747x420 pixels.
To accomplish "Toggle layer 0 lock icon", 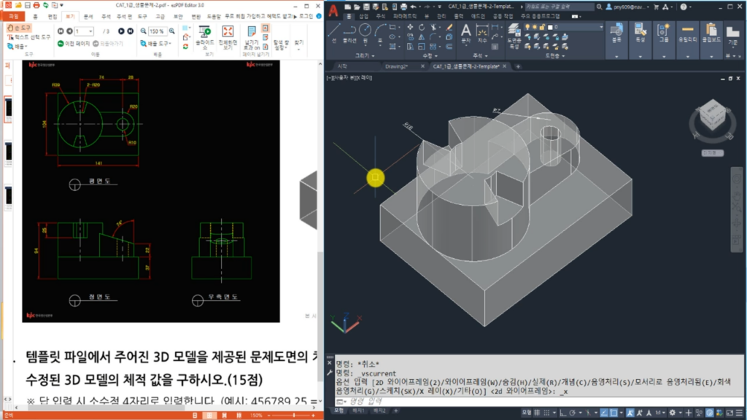I will [542, 27].
